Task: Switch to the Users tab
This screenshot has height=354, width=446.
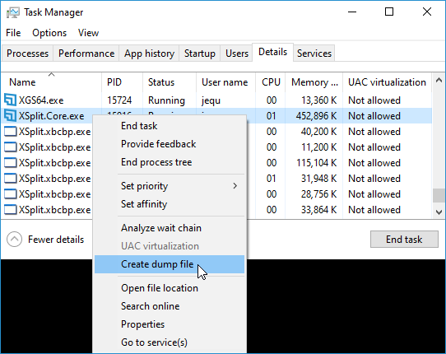Action: tap(237, 54)
